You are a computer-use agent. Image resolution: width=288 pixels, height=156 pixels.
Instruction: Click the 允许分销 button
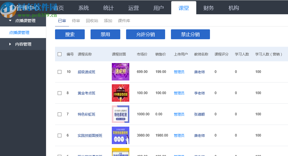[146, 34]
